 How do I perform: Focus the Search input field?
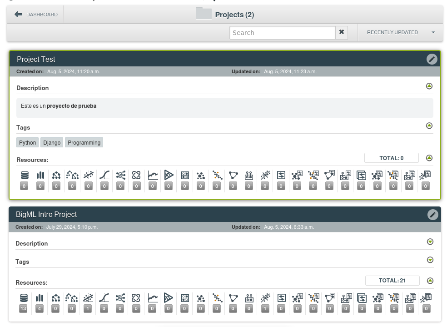point(282,33)
